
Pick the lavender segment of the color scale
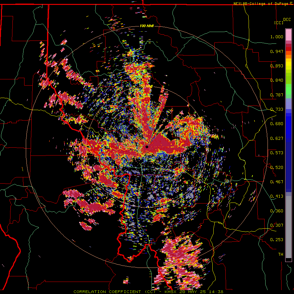pos(288,104)
